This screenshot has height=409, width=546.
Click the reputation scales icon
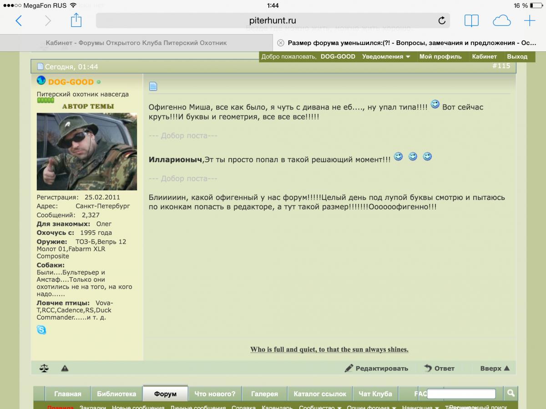44,368
